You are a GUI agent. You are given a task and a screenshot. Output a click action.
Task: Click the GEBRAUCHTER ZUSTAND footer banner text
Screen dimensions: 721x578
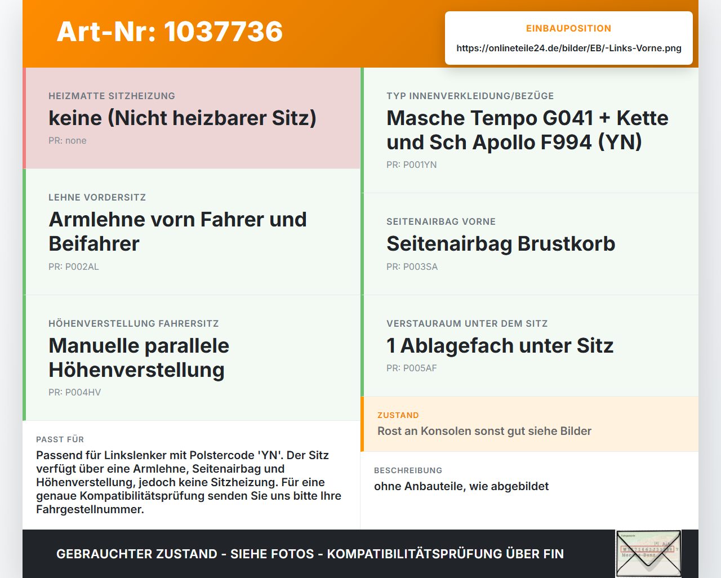(x=310, y=554)
